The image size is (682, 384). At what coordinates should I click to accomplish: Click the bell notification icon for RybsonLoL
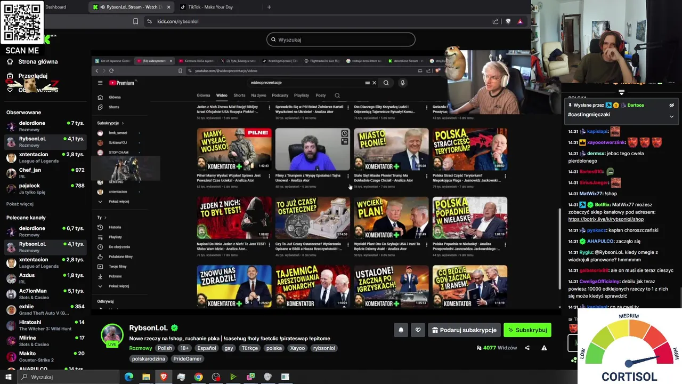(401, 330)
